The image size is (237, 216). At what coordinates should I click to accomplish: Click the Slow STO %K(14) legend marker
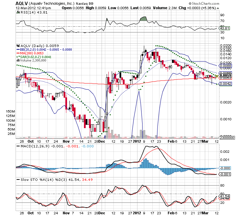tap(17, 179)
